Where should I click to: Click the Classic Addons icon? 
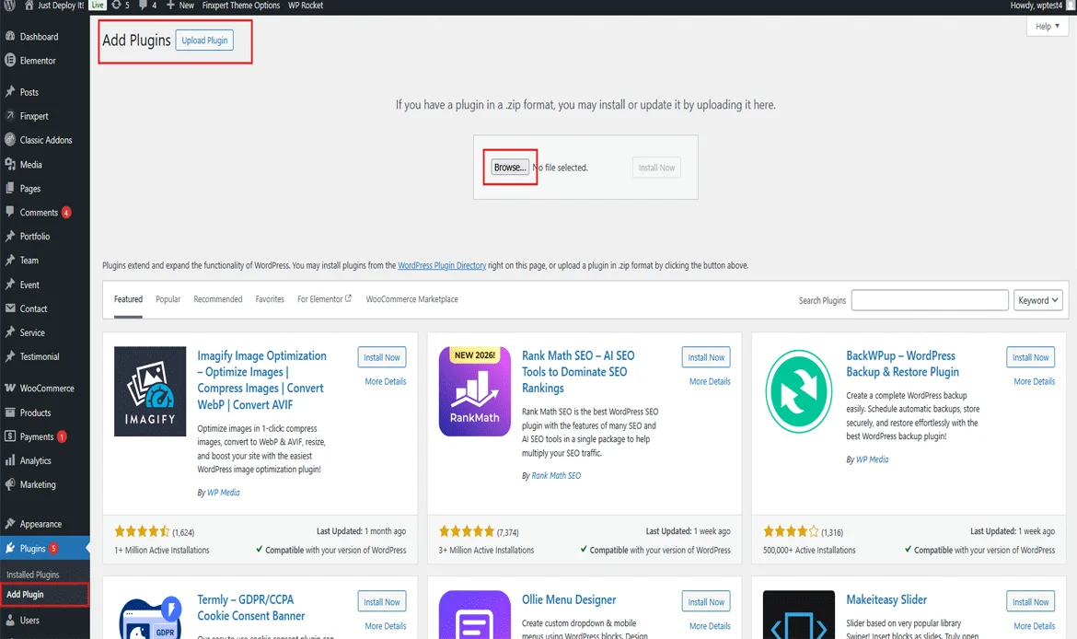10,139
